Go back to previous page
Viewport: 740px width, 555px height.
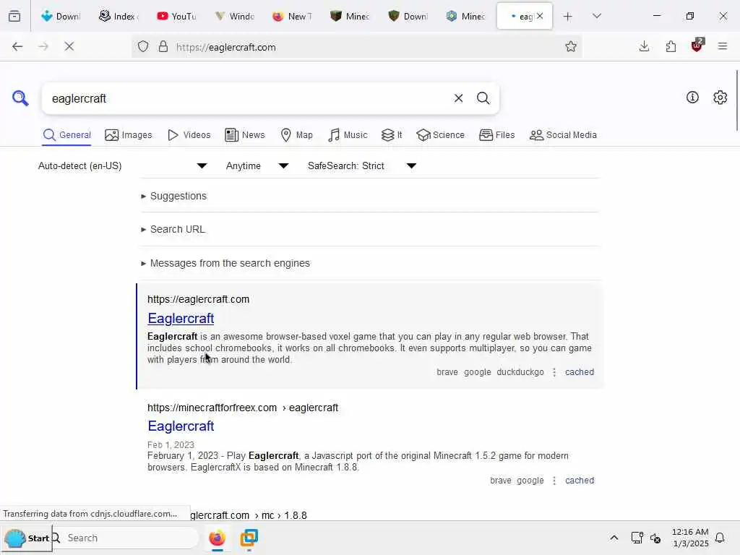click(x=17, y=46)
